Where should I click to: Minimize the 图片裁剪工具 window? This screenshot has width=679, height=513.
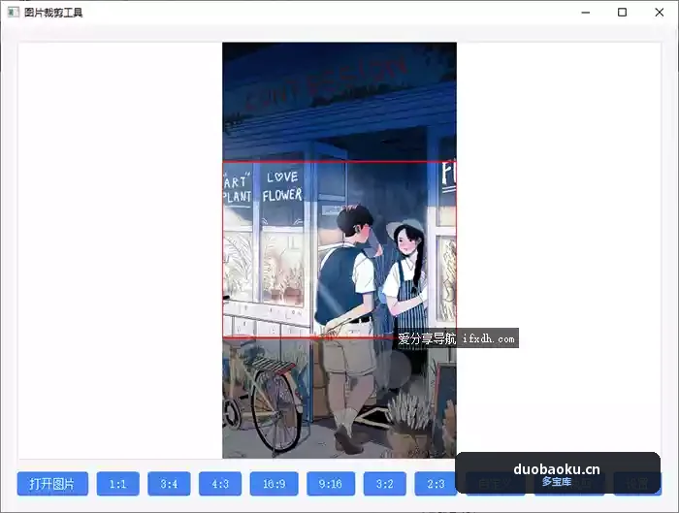tap(586, 13)
